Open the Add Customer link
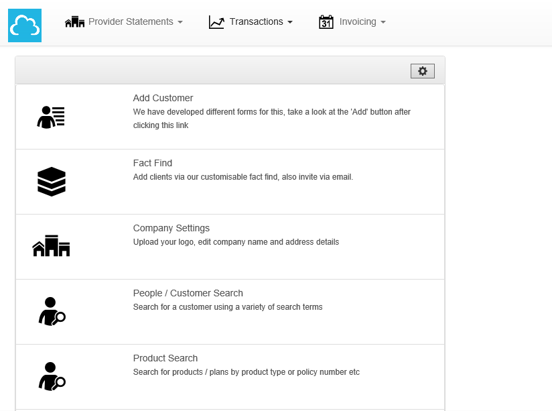 (x=163, y=98)
